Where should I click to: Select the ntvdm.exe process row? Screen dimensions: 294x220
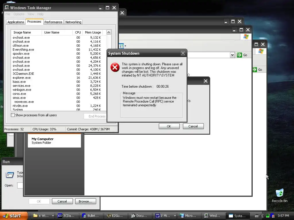[x=59, y=106]
